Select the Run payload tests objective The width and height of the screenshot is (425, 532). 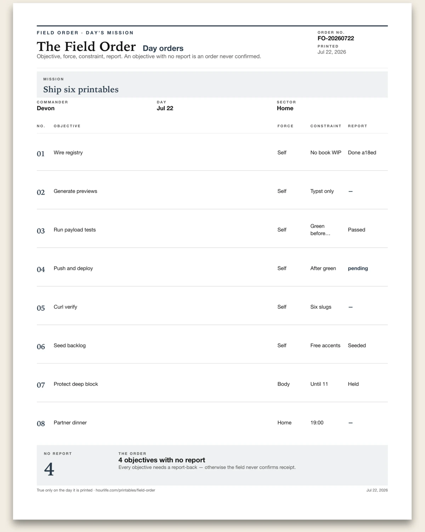pos(75,230)
